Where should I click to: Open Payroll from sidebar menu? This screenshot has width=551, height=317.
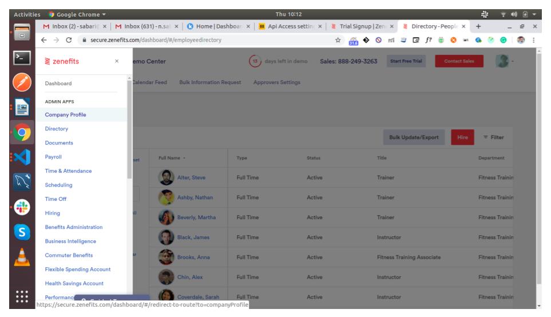pyautogui.click(x=53, y=157)
